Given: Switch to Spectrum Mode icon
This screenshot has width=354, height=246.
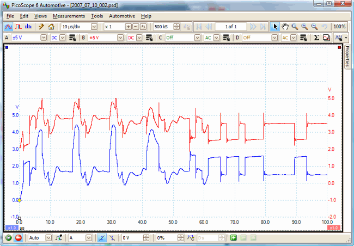Looking at the screenshot, I should [x=28, y=27].
